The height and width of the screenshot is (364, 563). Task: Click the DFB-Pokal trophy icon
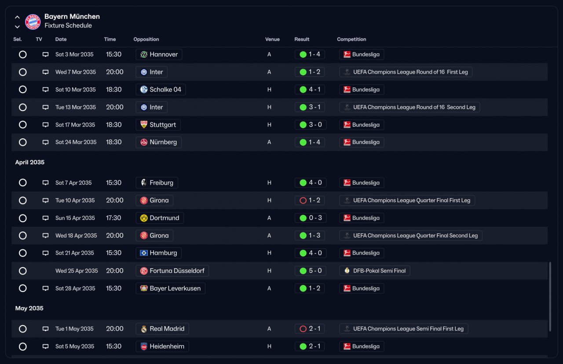tap(347, 270)
